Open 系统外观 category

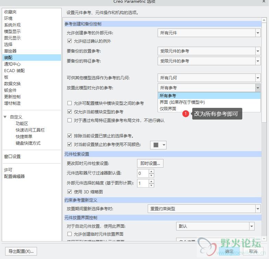point(12,25)
